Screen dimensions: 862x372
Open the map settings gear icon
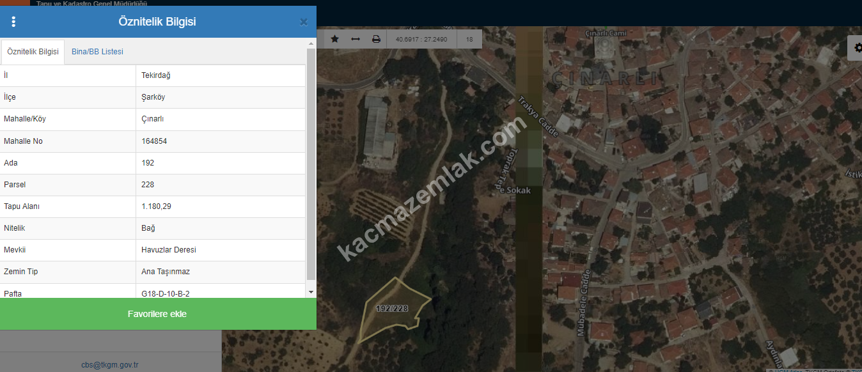[857, 48]
